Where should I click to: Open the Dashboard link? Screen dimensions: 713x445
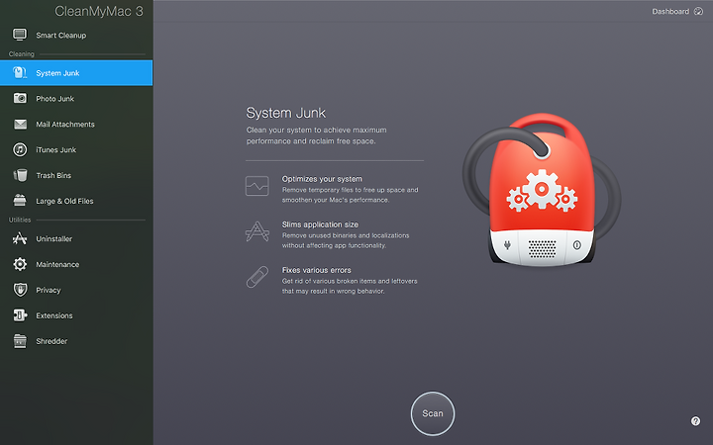coord(670,11)
